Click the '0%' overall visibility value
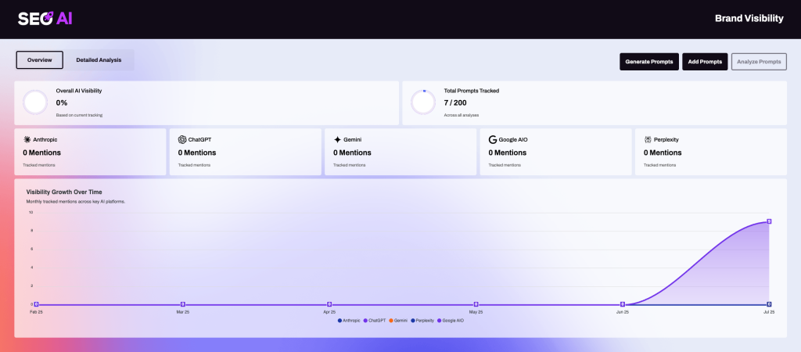The width and height of the screenshot is (801, 352). point(62,102)
